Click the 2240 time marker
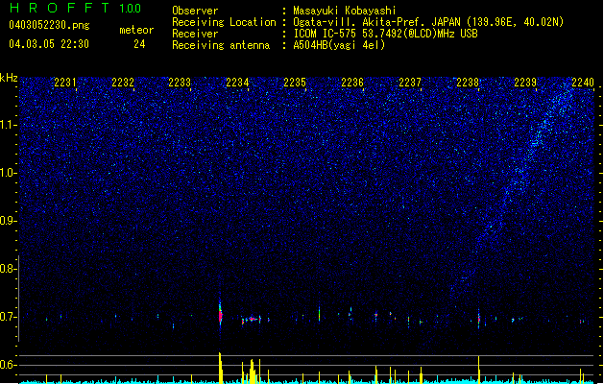 pyautogui.click(x=583, y=82)
